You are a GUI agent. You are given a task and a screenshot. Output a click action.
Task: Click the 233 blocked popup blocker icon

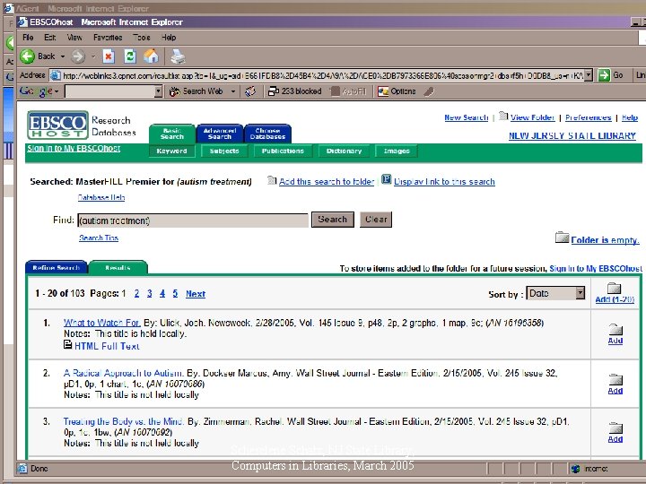(x=273, y=91)
